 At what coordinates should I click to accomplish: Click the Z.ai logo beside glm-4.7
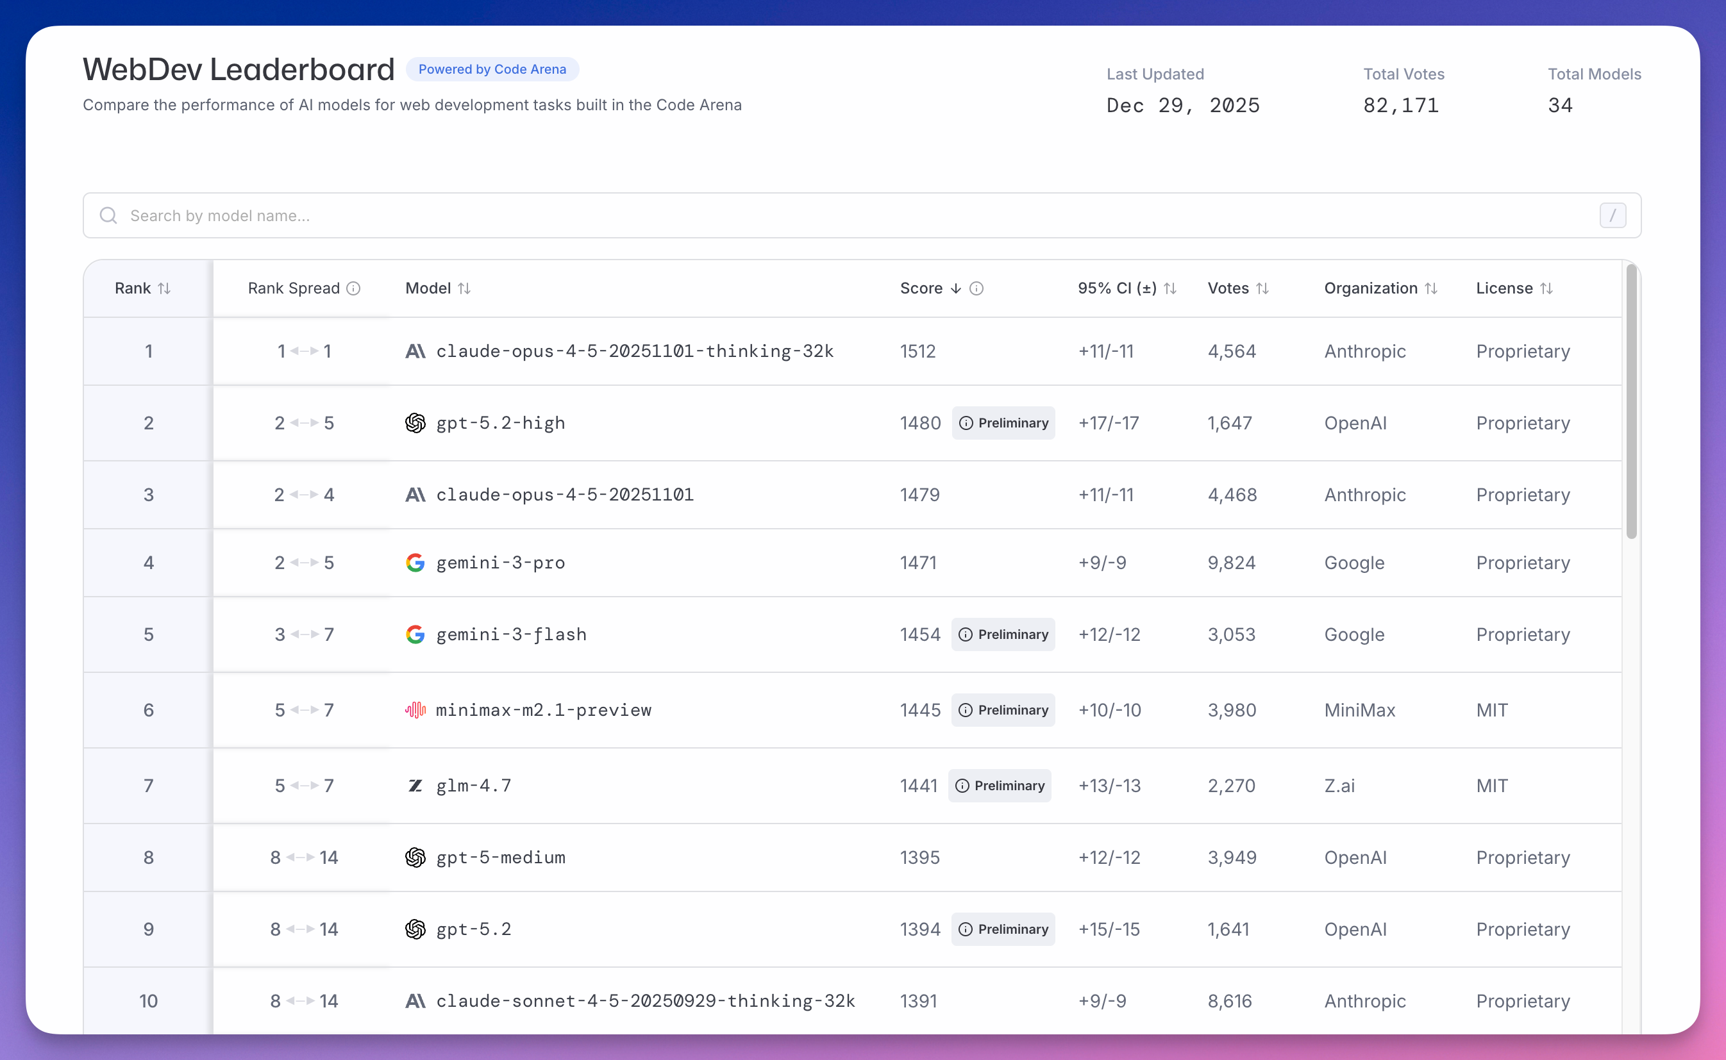tap(415, 786)
